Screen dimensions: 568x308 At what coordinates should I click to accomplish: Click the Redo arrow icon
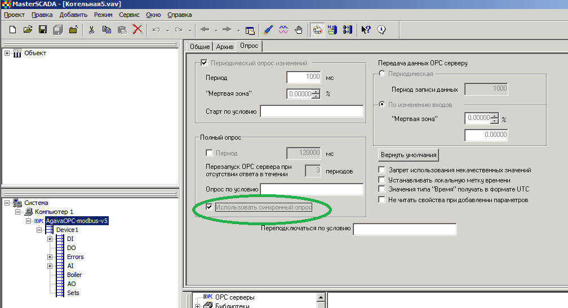179,30
